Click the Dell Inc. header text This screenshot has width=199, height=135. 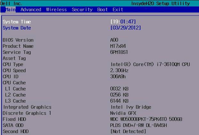11,4
